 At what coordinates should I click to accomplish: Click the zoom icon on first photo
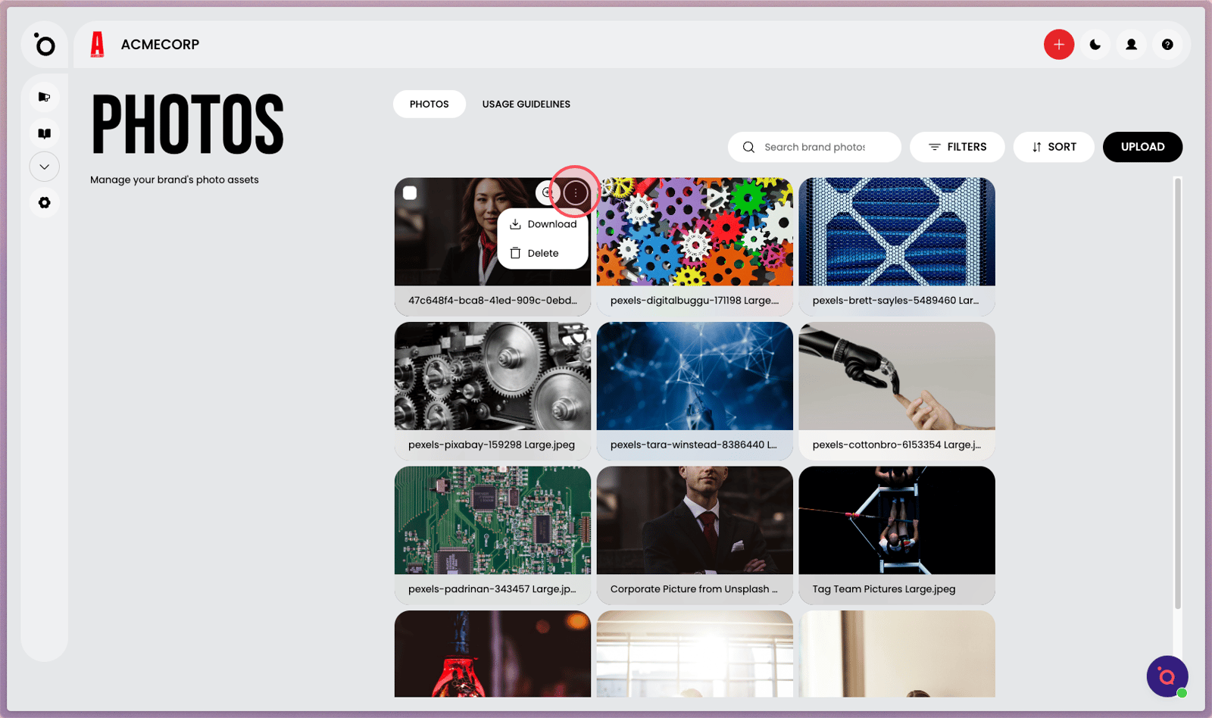coord(547,193)
